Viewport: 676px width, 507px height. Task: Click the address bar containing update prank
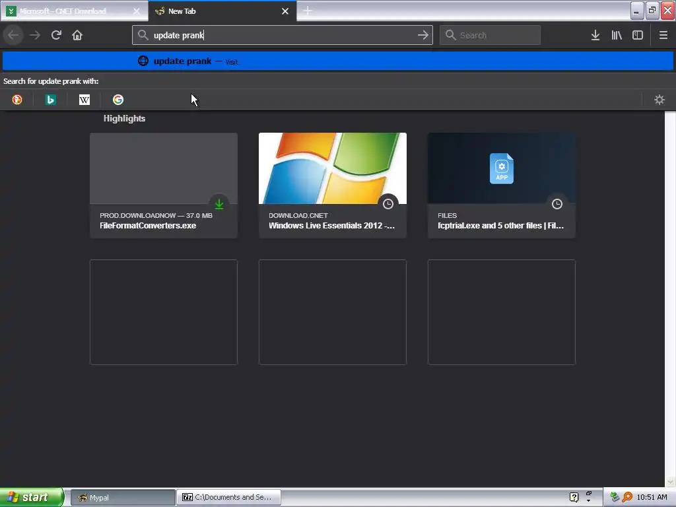(x=283, y=35)
